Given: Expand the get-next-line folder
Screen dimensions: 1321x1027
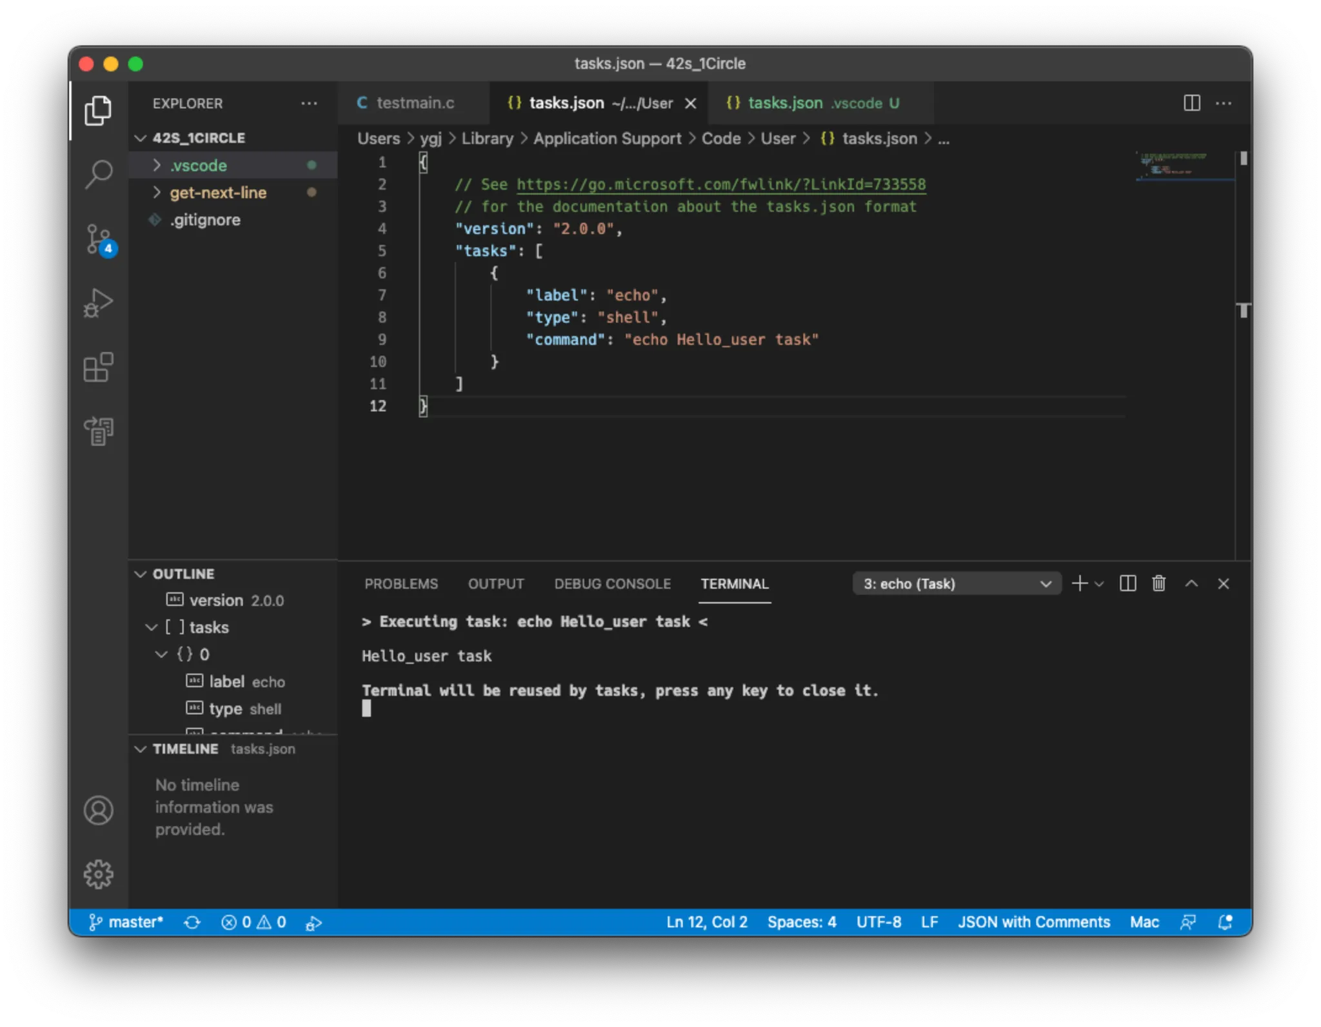Looking at the screenshot, I should (x=217, y=193).
